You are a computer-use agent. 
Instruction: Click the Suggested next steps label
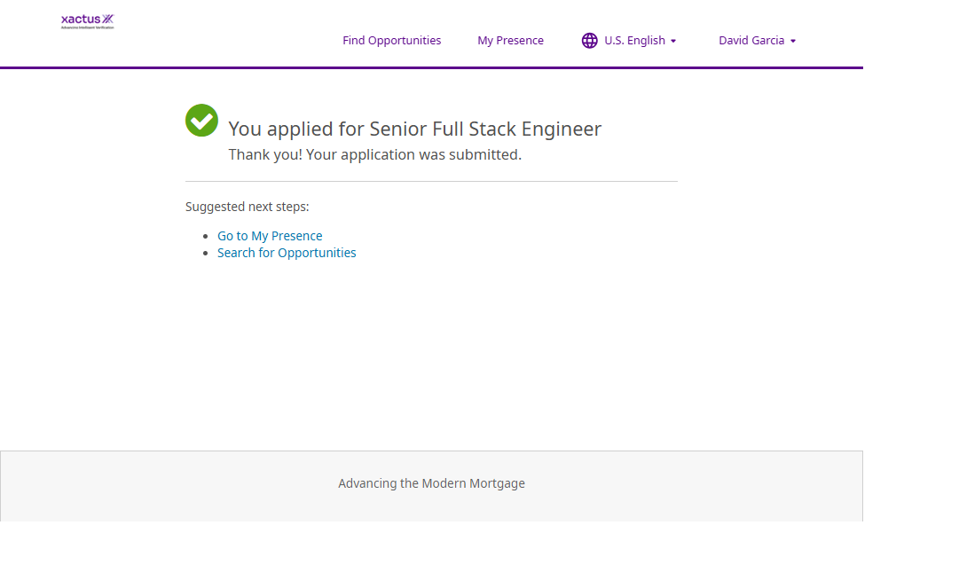click(x=247, y=207)
